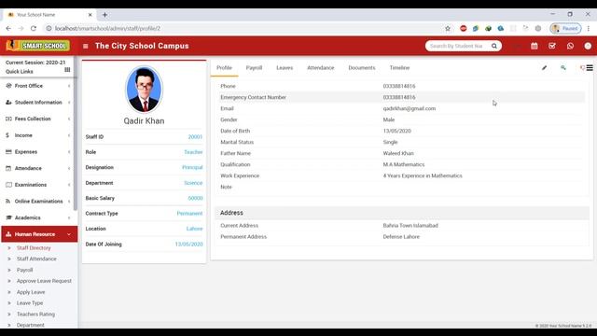Click the red thumbs-down disable icon
The width and height of the screenshot is (597, 336).
[x=582, y=68]
